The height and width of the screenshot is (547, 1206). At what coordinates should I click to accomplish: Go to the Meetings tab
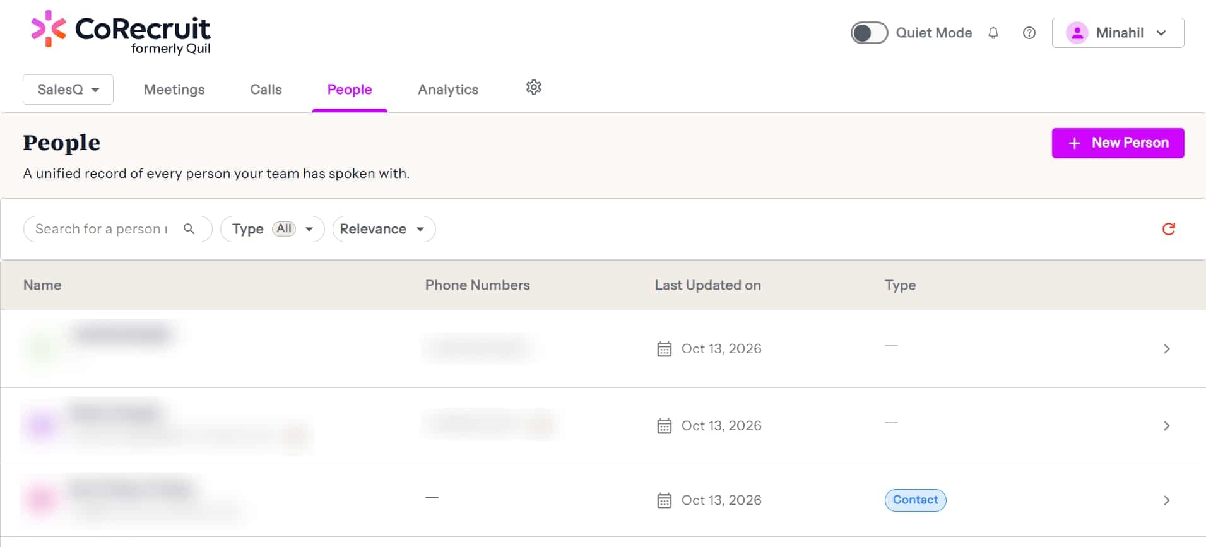tap(174, 90)
